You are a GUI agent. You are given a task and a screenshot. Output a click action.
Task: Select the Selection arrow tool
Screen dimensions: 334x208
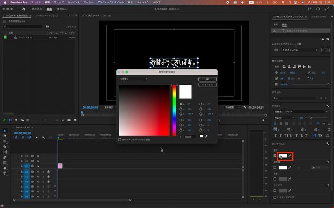pos(5,131)
